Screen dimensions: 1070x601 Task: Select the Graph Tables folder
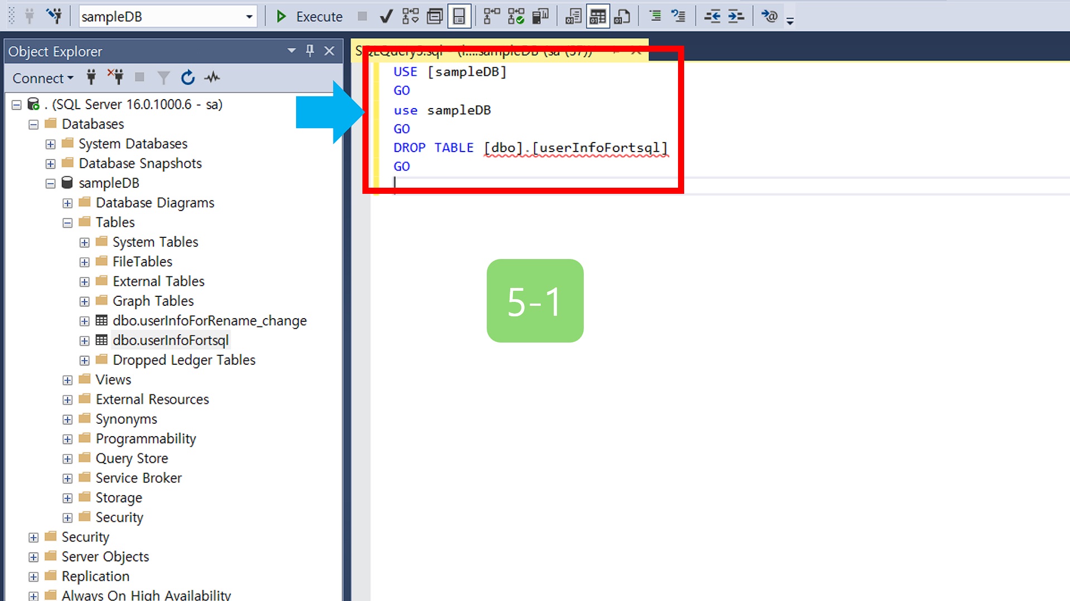153,301
